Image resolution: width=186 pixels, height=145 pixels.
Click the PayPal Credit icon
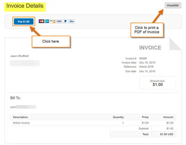[72, 21]
